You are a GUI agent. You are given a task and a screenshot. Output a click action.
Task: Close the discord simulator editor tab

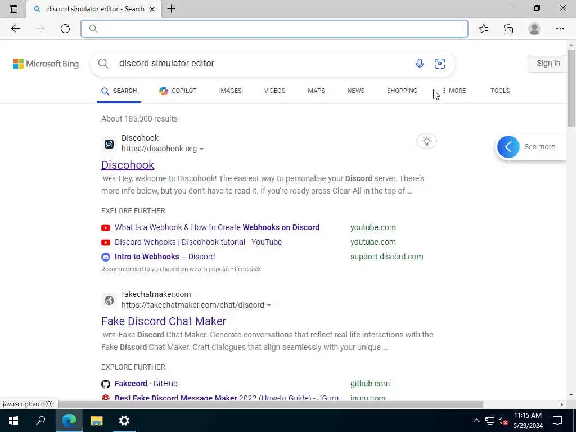pos(152,9)
